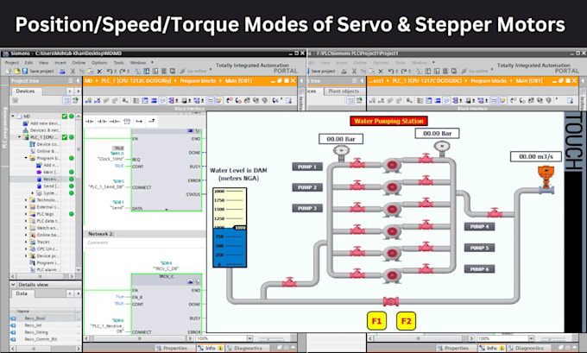This screenshot has height=353, width=587.
Task: Click Insert network icon in right editor toolbar
Action: (x=373, y=100)
